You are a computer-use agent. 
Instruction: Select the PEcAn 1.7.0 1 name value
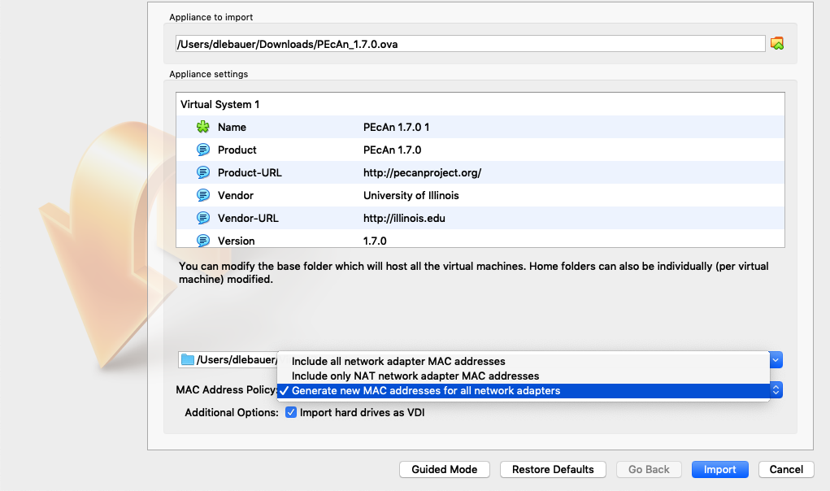[x=396, y=128]
